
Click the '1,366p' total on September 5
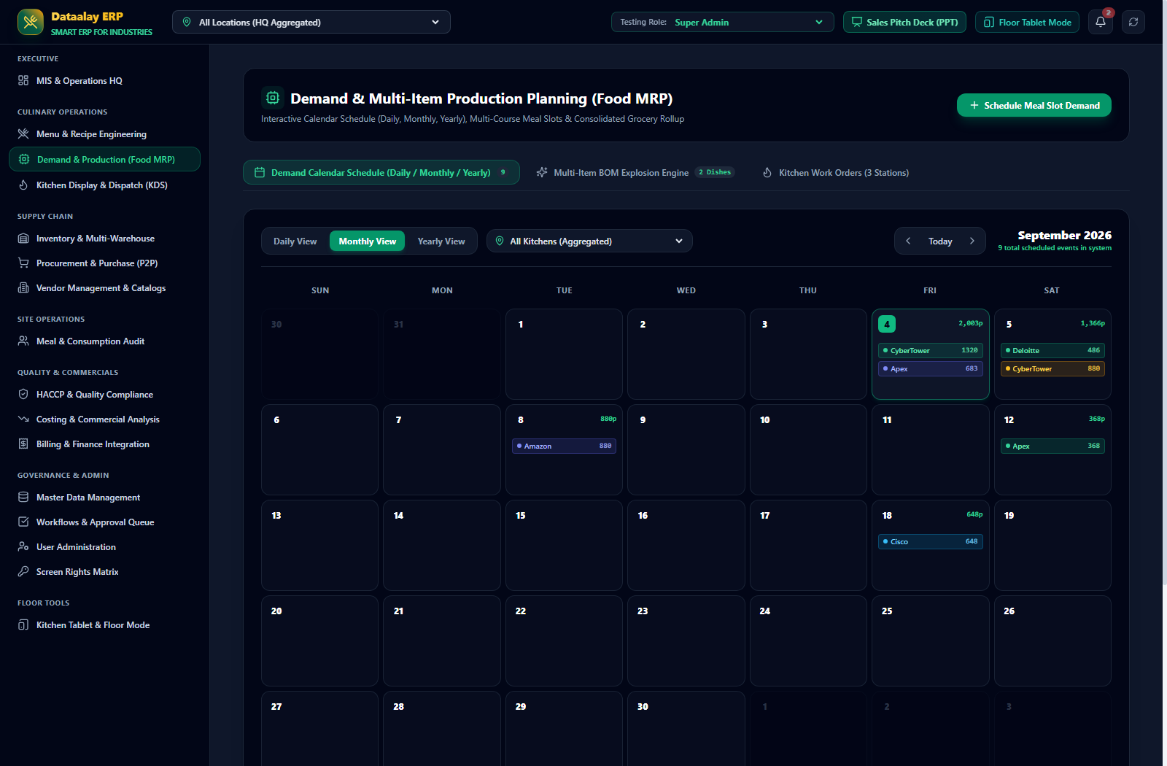(x=1093, y=323)
